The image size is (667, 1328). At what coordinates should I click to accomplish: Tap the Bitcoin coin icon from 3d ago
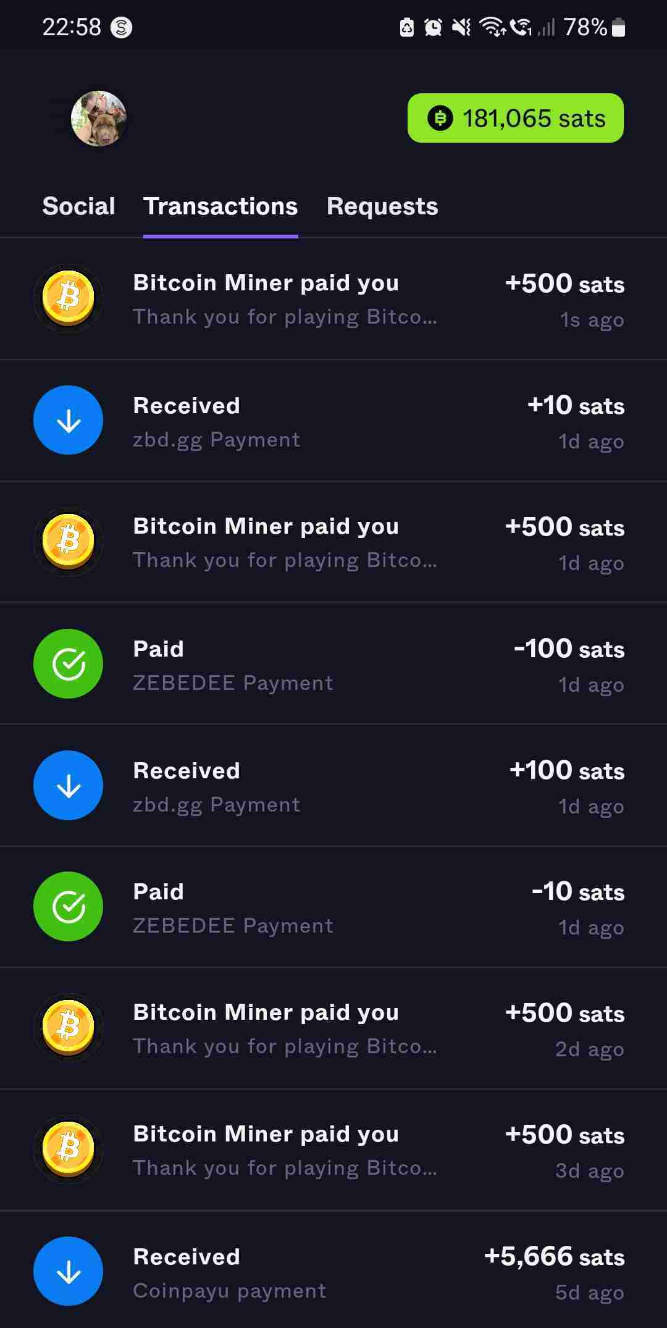[68, 1149]
